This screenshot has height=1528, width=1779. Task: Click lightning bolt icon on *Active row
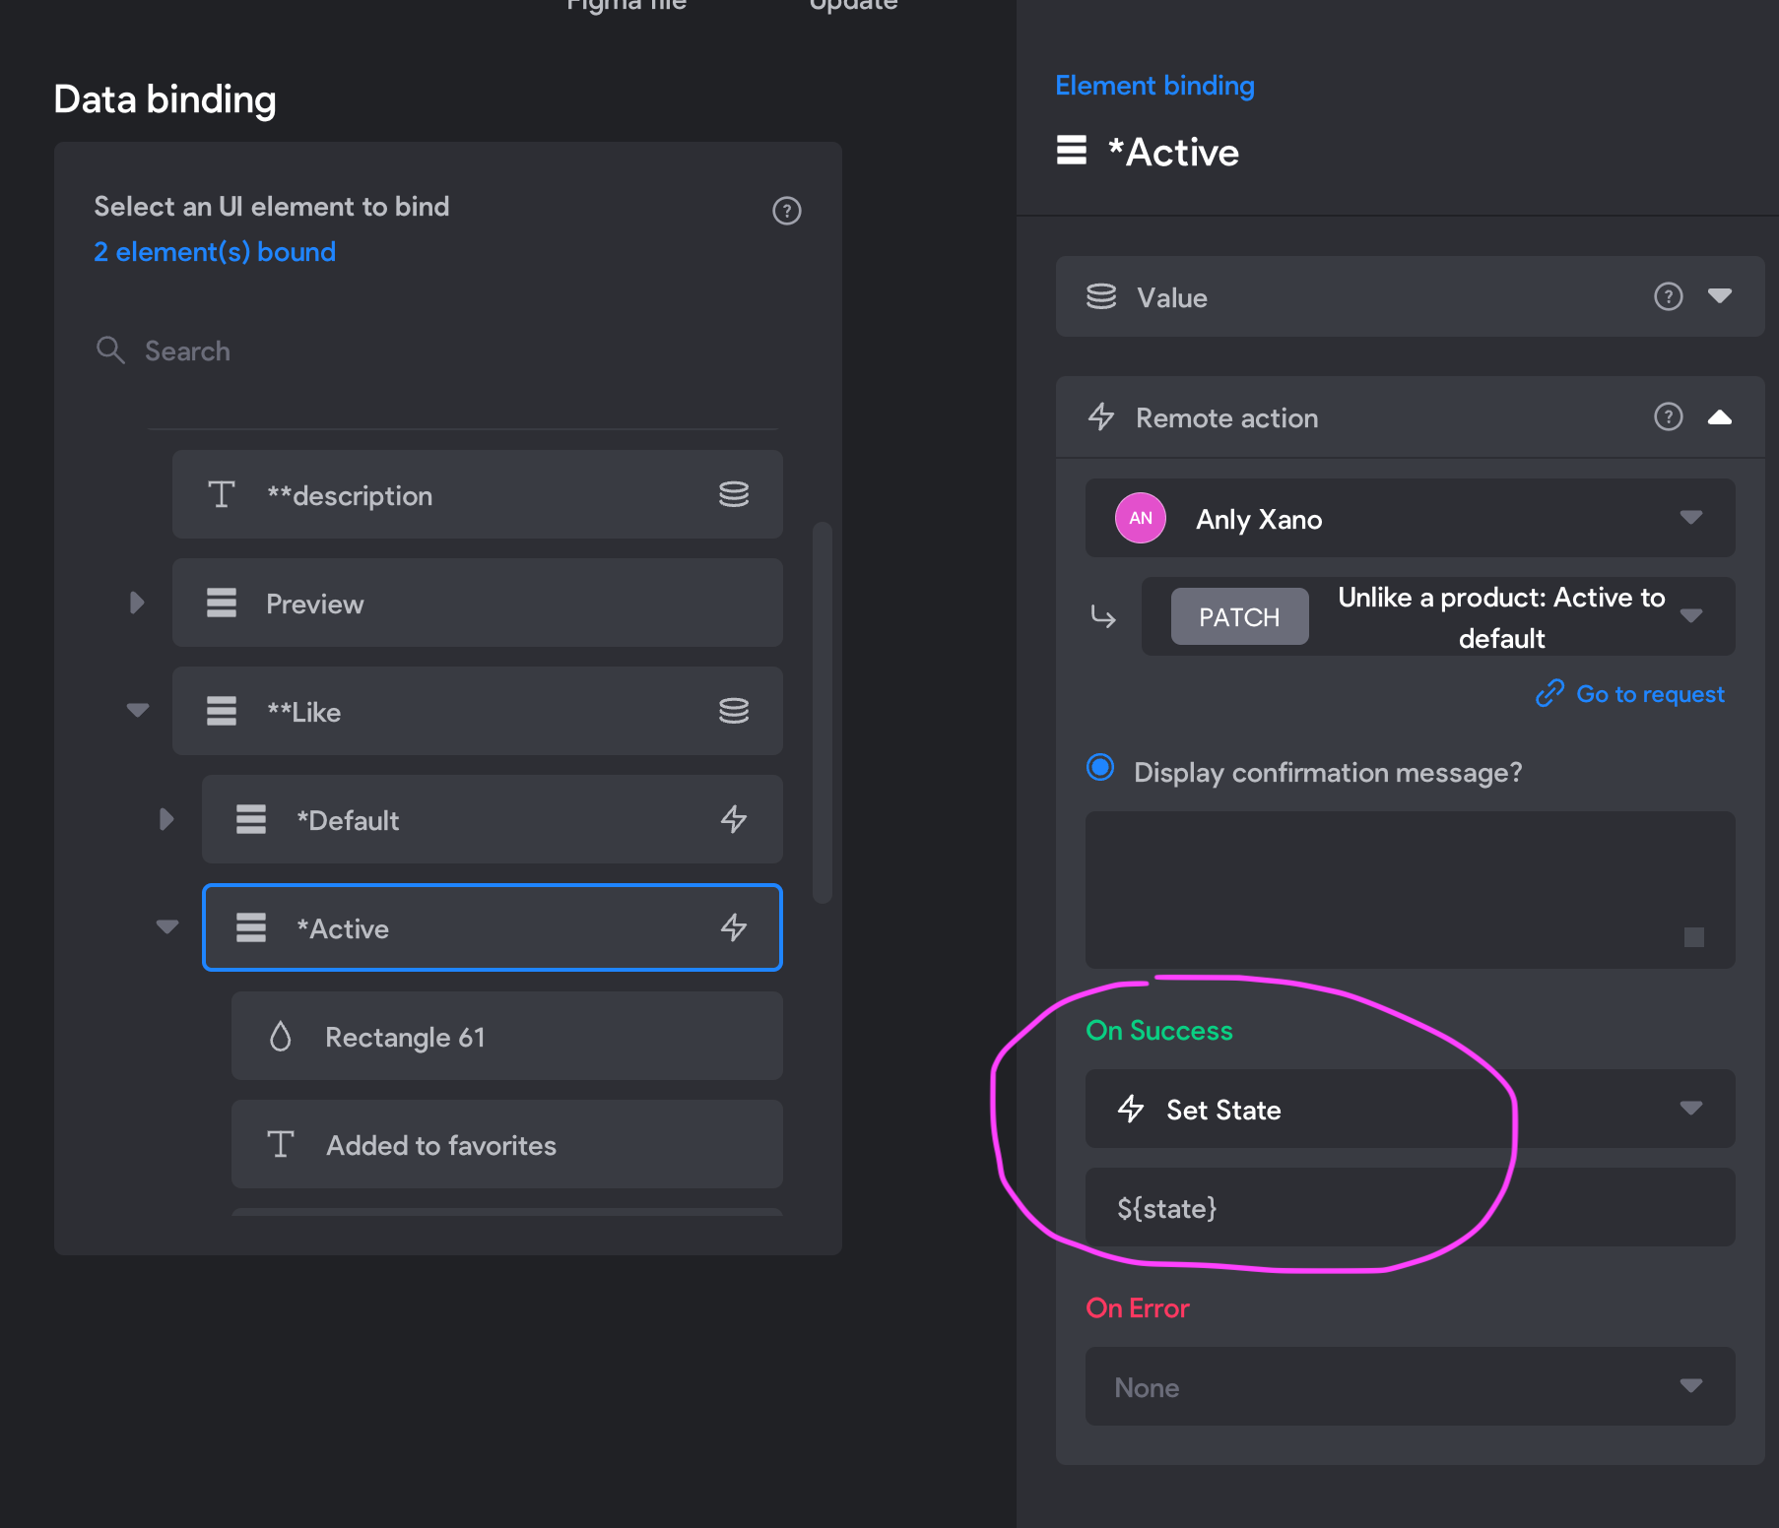click(734, 927)
